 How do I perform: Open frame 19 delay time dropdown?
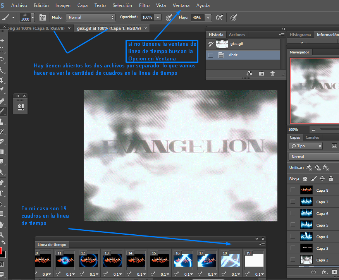pos(260,274)
